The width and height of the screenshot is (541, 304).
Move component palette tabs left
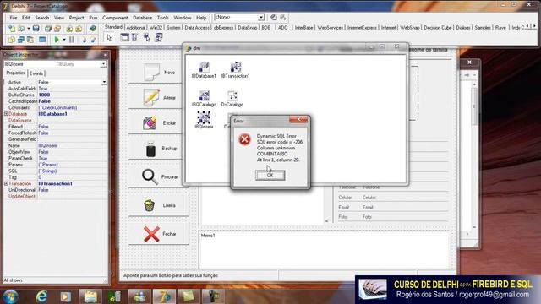pyautogui.click(x=528, y=26)
